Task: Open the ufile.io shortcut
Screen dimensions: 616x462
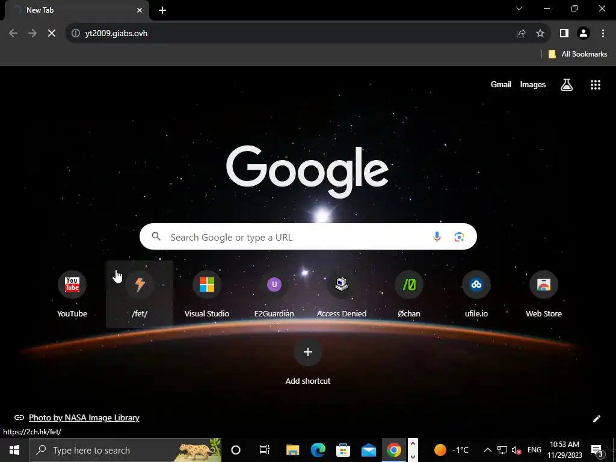Action: pos(476,294)
